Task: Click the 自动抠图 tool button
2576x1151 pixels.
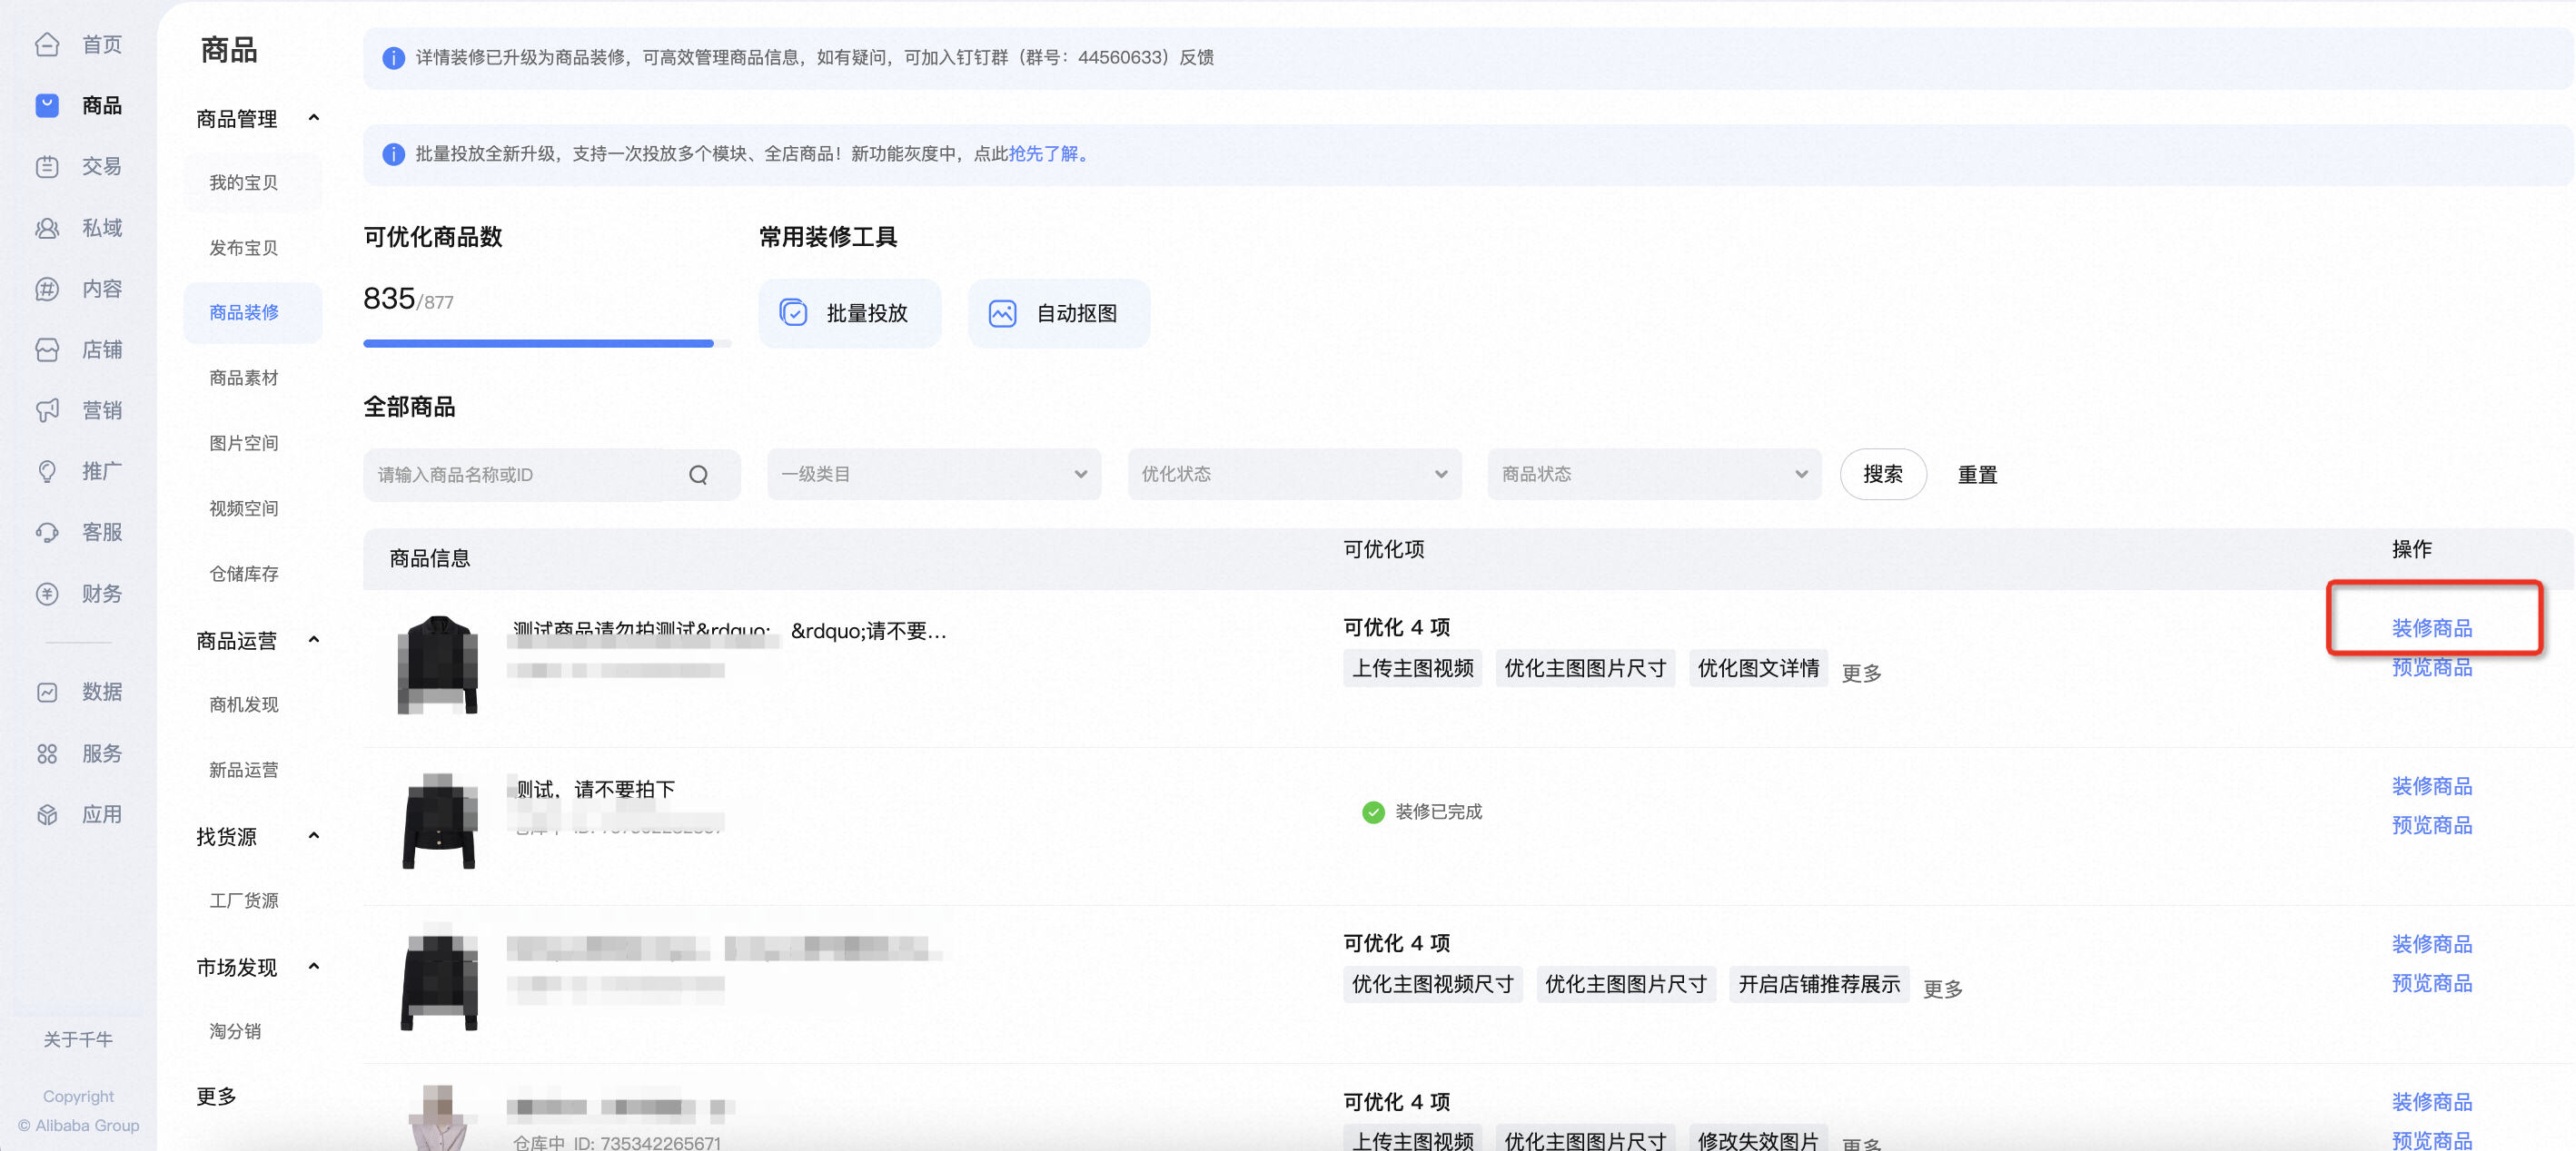Action: click(x=1058, y=313)
